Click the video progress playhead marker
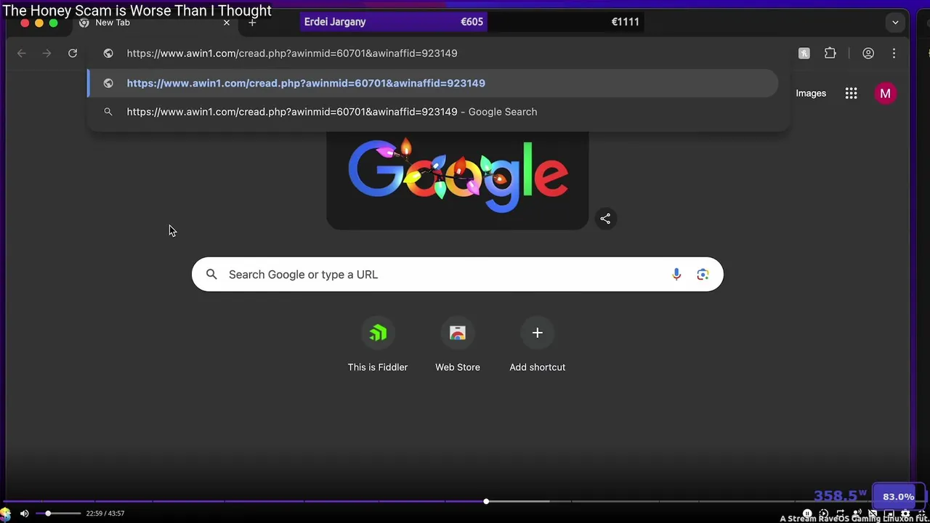 tap(486, 501)
